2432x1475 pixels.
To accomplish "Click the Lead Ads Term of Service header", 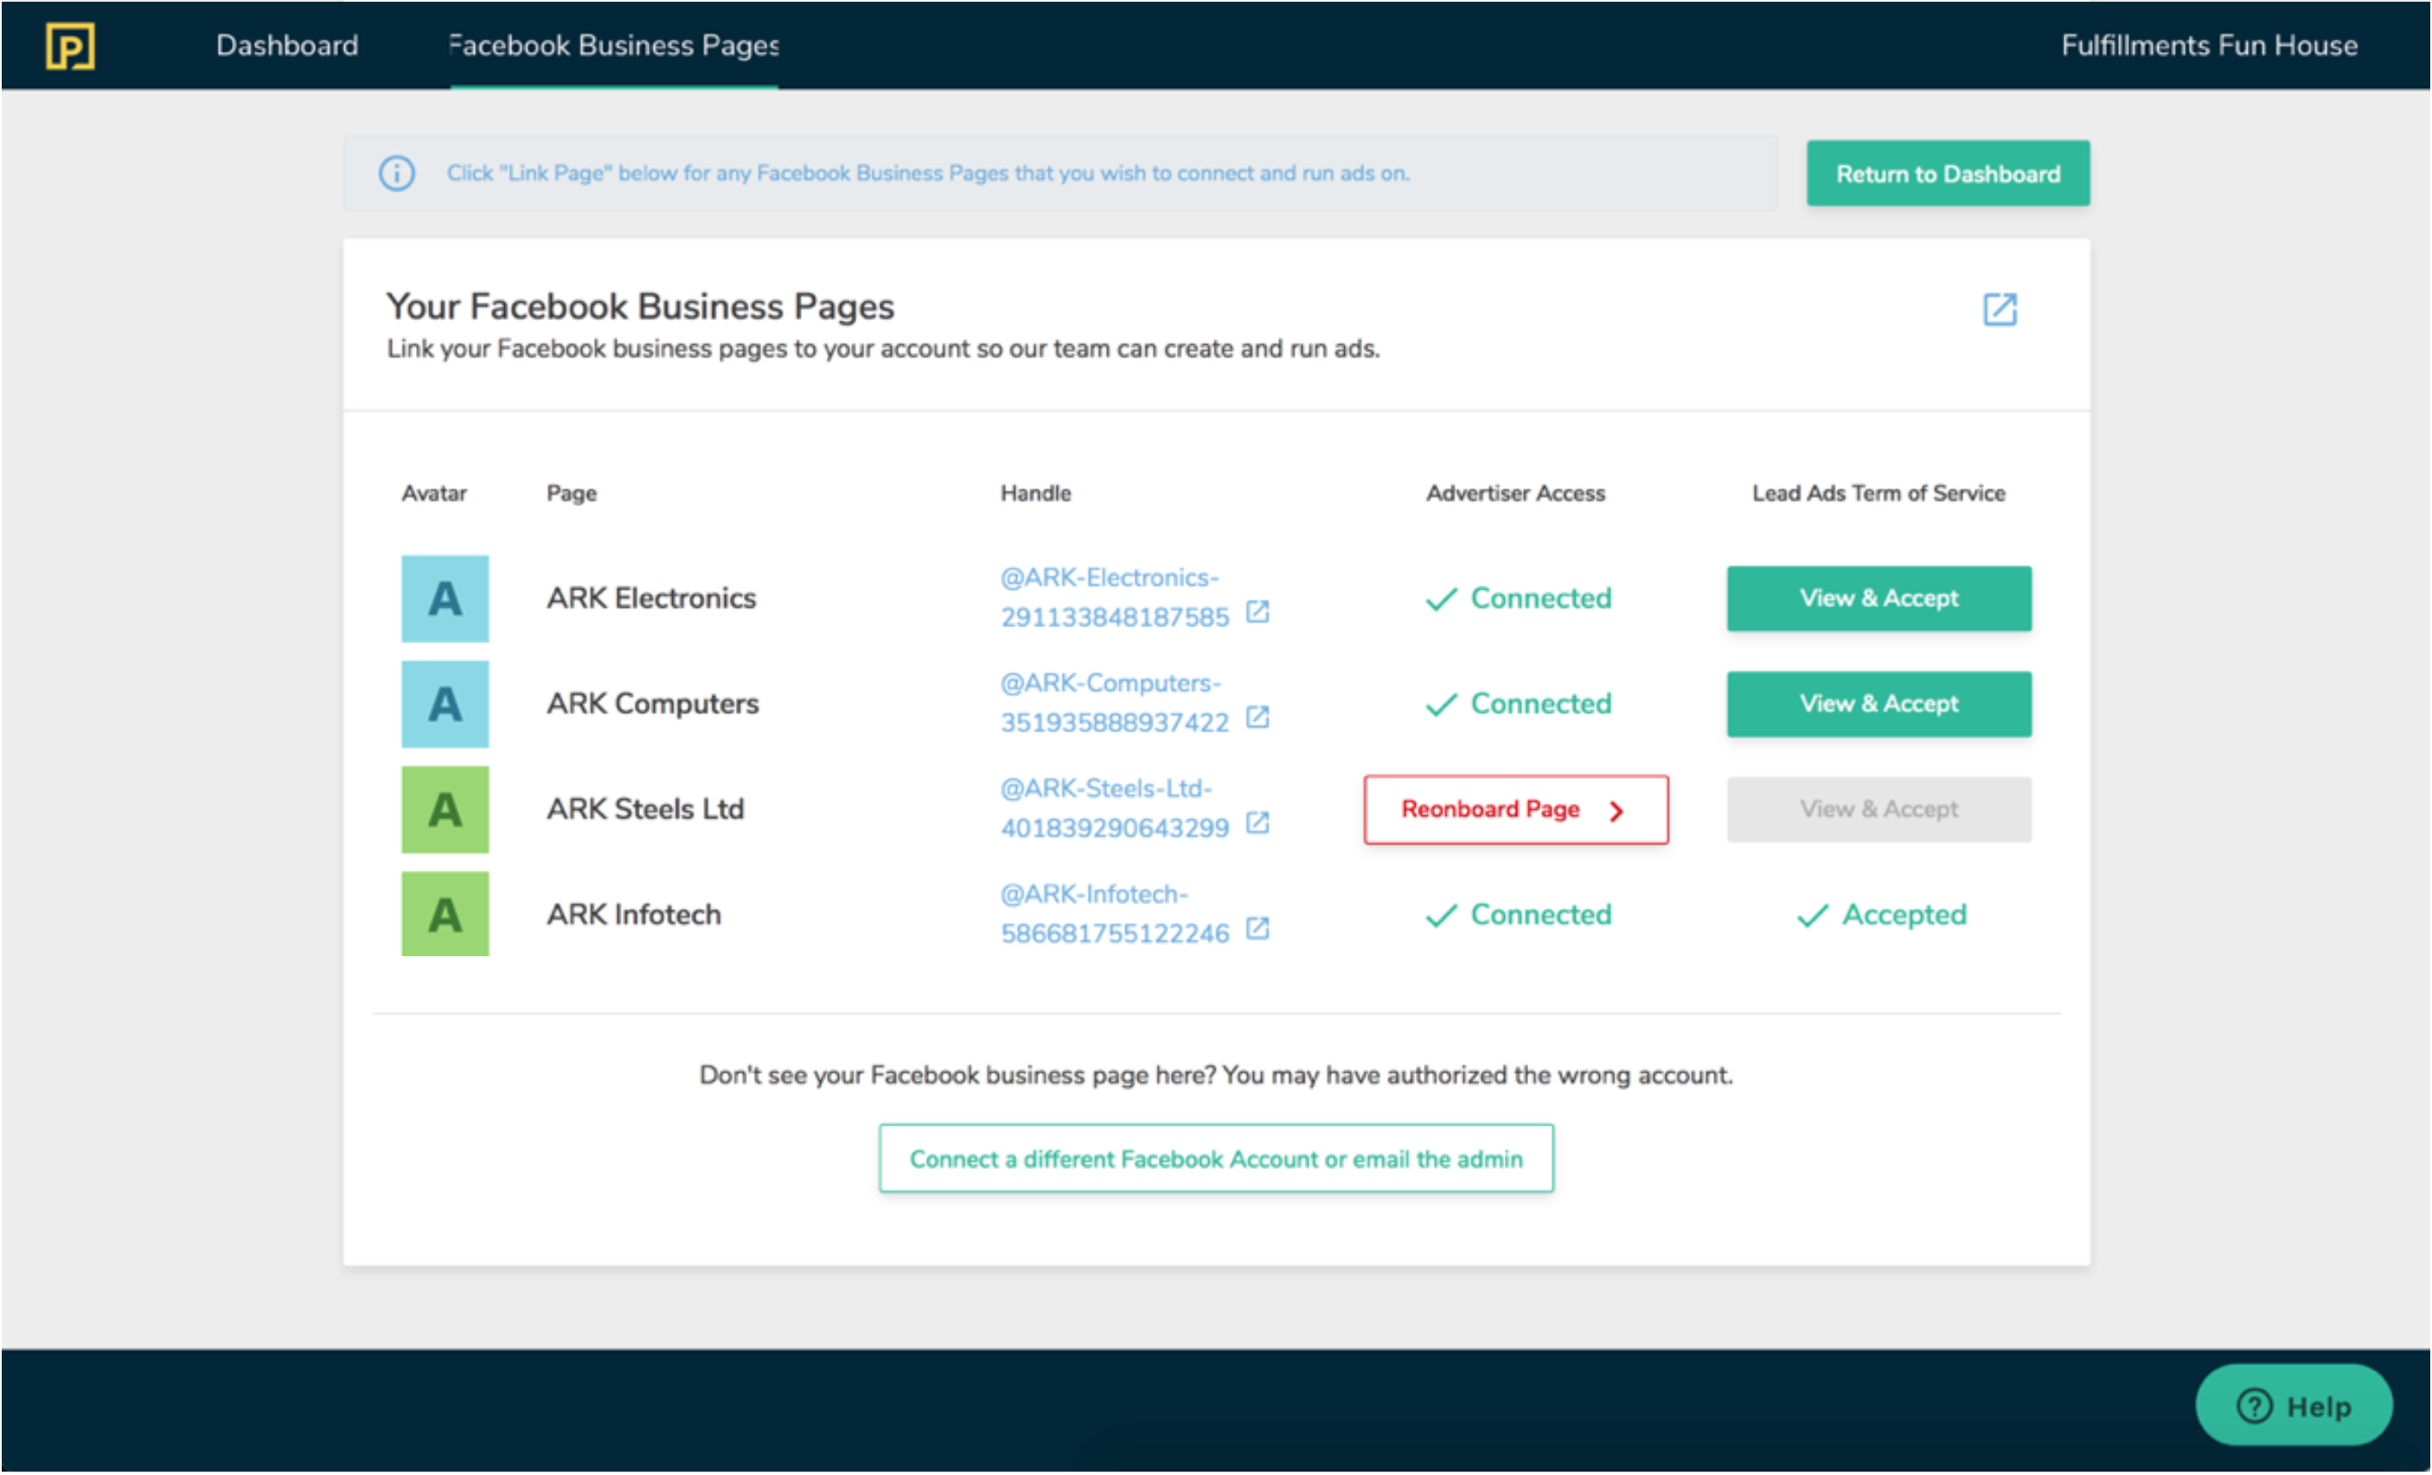I will click(1878, 494).
